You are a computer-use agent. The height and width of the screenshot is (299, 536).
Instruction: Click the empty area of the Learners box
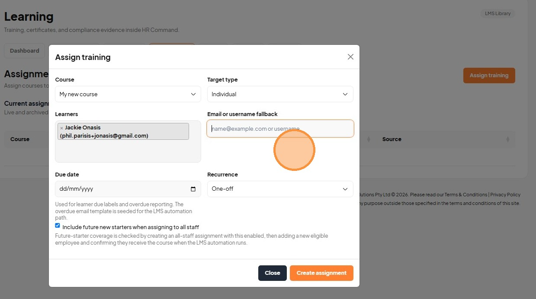(x=128, y=151)
